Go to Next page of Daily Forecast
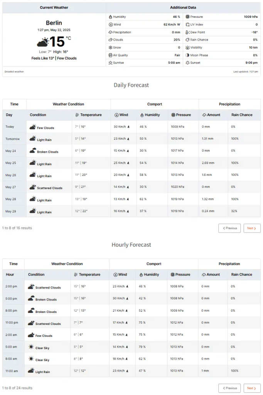This screenshot has height=395, width=263. coord(252,228)
